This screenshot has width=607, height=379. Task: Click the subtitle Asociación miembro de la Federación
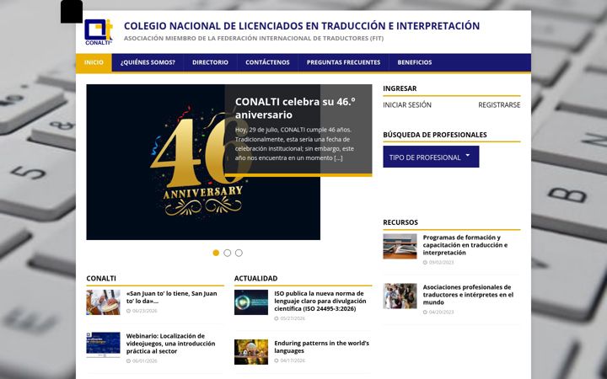(254, 38)
